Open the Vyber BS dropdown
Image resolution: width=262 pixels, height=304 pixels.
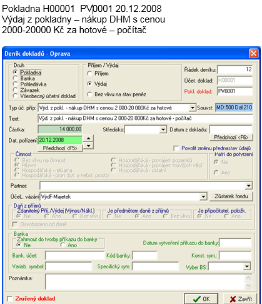[247, 266]
